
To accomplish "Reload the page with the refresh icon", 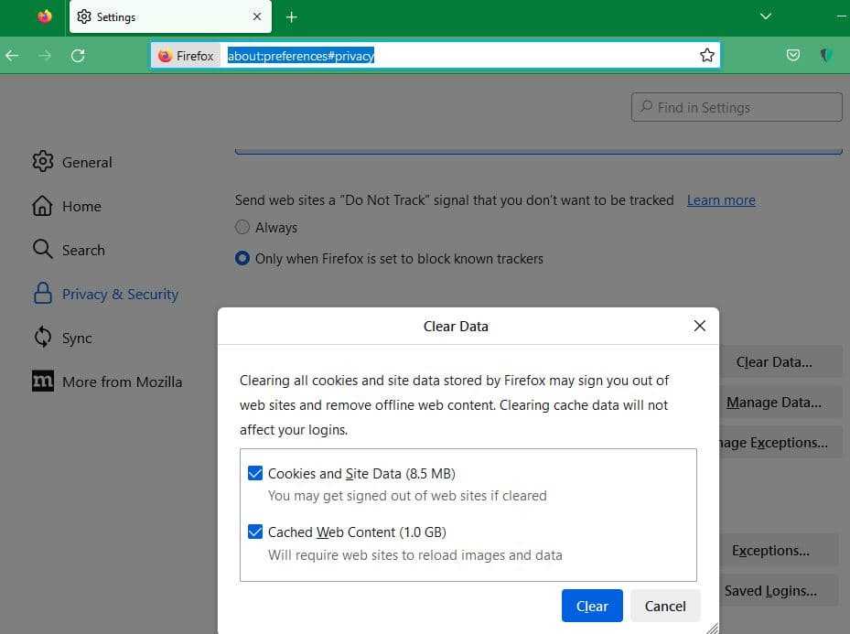I will tap(78, 56).
